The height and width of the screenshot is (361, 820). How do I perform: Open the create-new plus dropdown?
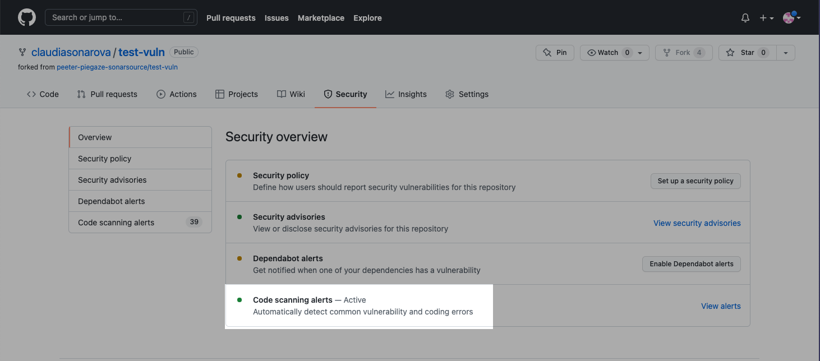pyautogui.click(x=766, y=17)
